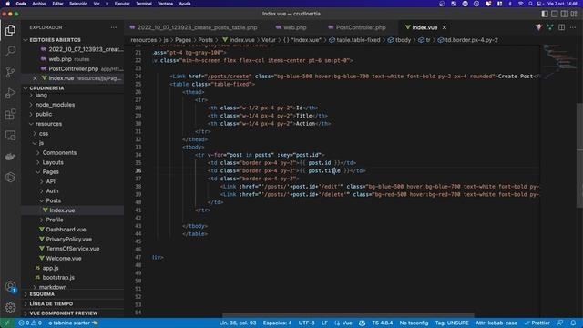The image size is (583, 328).
Task: Click tabnine starter status item
Action: [x=73, y=323]
